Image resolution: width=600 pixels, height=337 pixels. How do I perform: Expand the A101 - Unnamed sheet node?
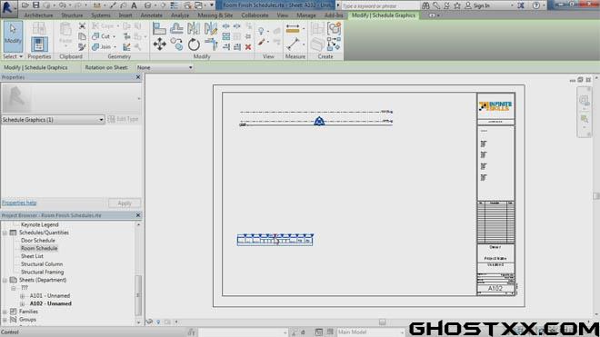[x=22, y=296]
